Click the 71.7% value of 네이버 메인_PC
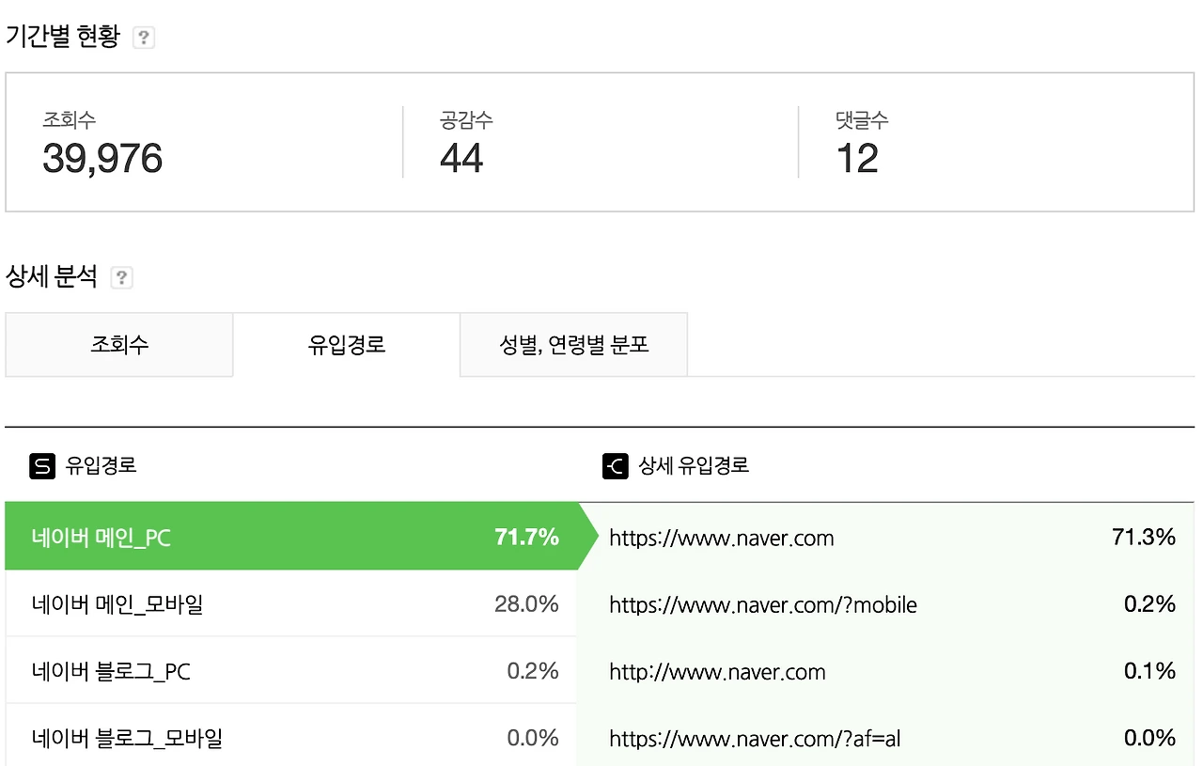This screenshot has width=1203, height=766. [526, 538]
